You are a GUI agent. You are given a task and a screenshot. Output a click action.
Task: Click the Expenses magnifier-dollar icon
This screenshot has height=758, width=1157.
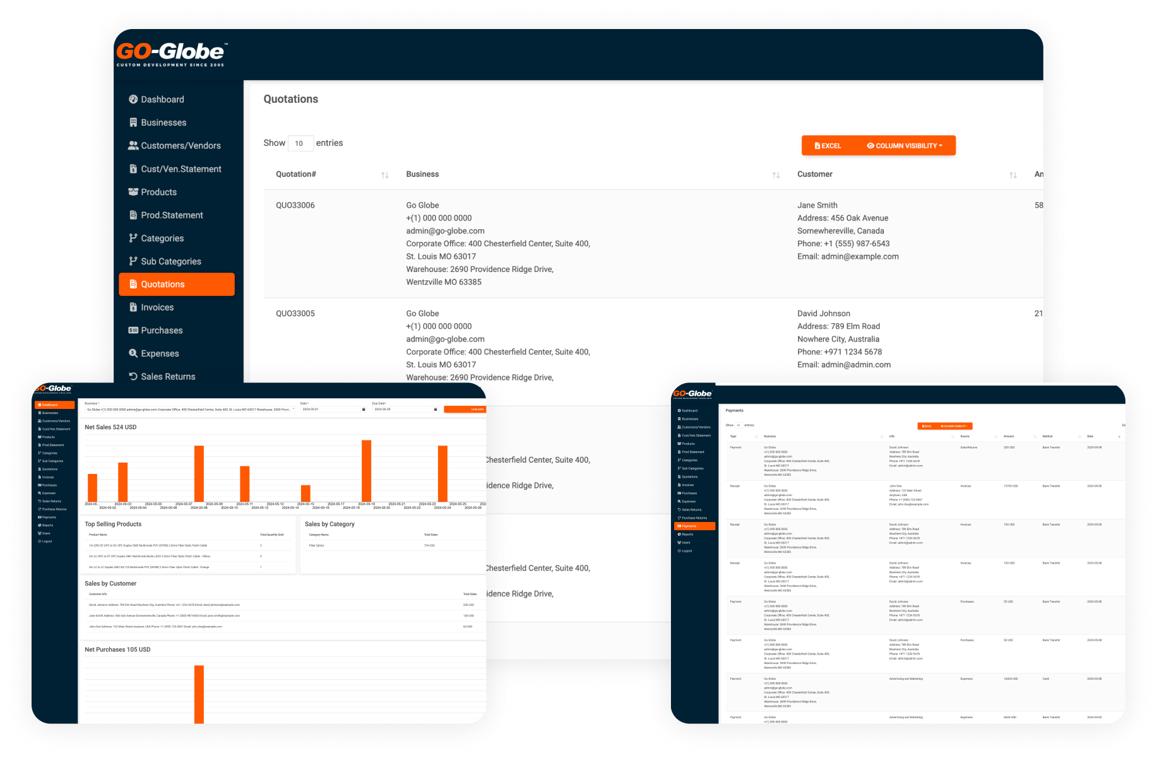click(133, 353)
